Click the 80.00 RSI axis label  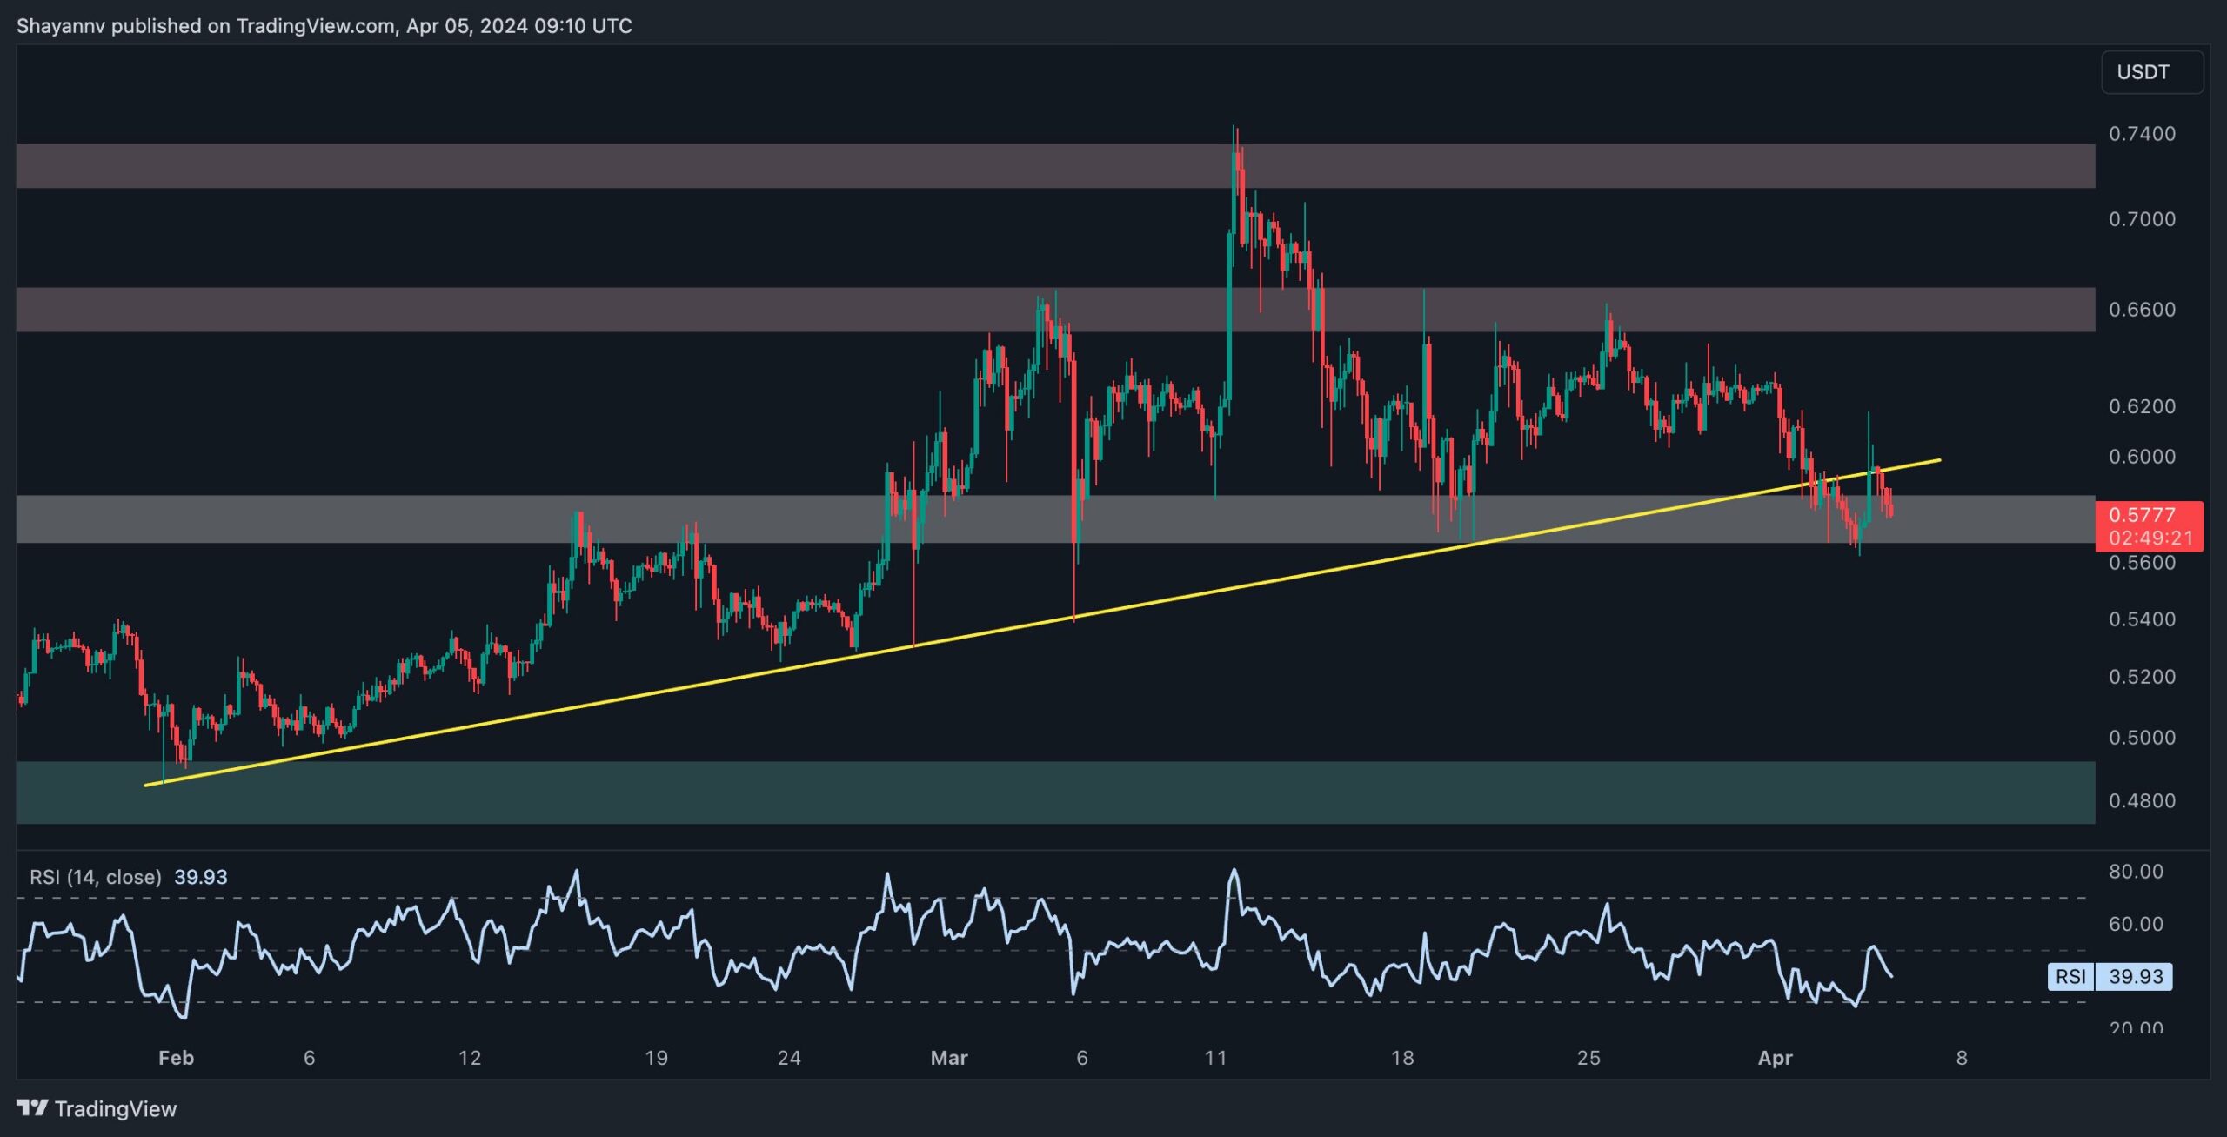[x=2136, y=872]
